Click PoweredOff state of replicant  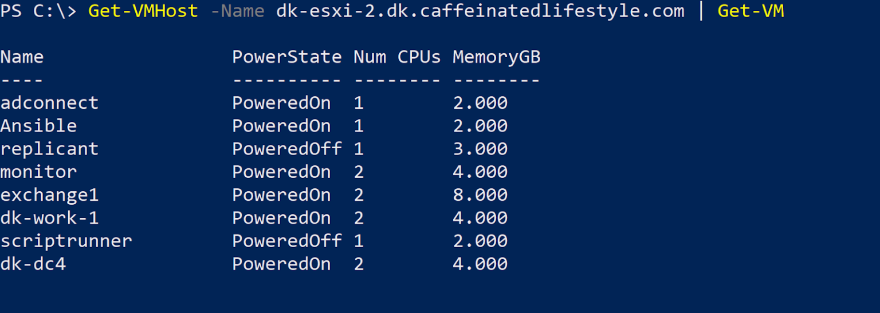(286, 149)
